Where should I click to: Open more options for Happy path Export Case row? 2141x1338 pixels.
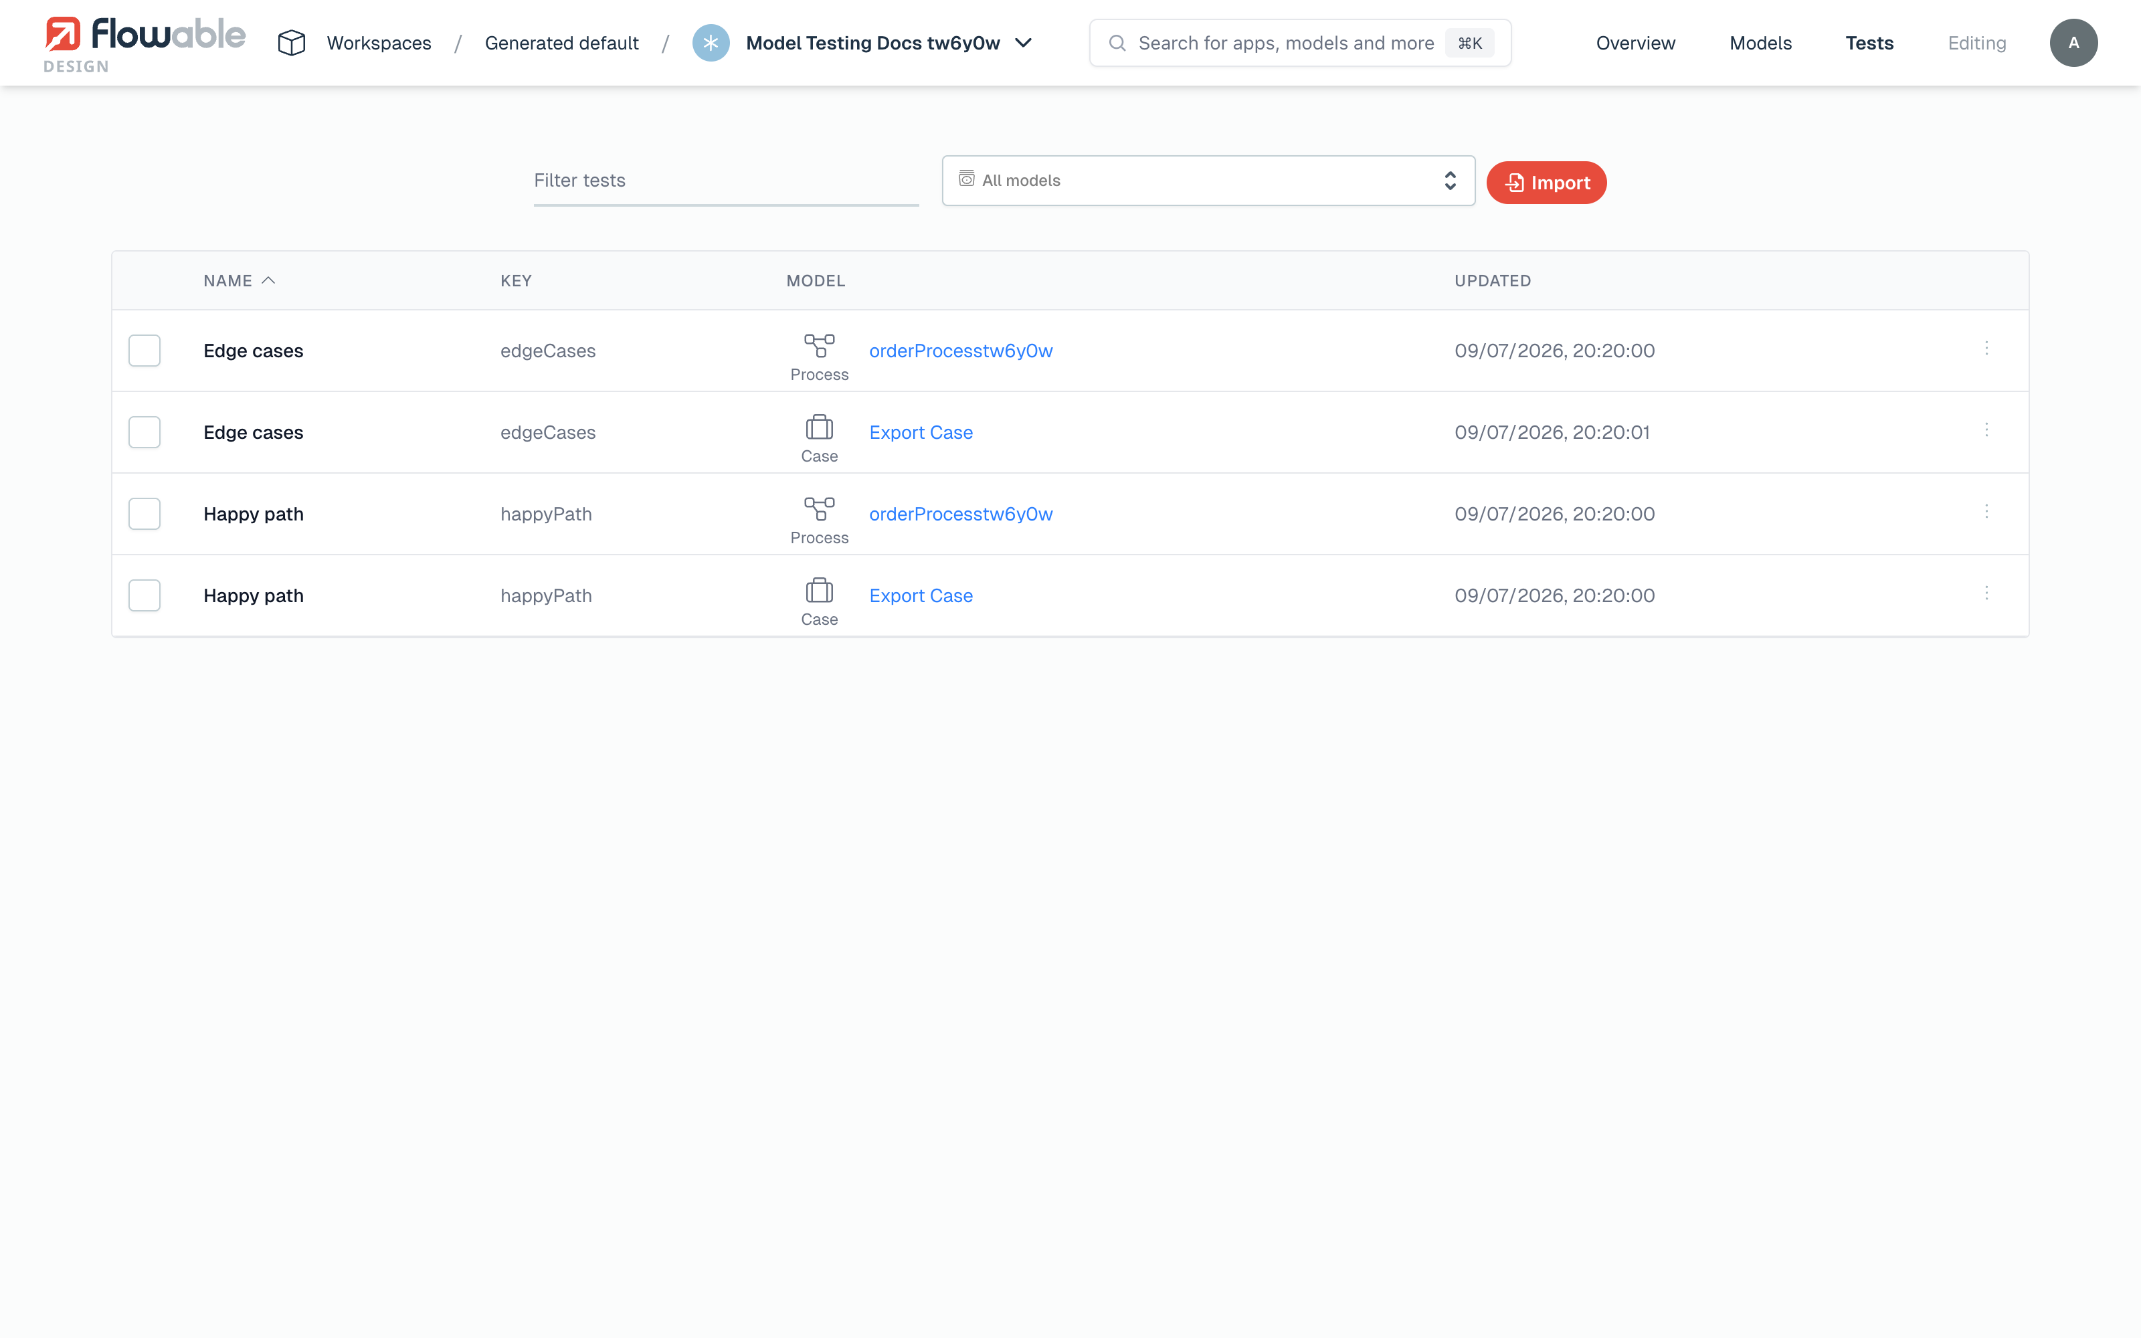1986,593
